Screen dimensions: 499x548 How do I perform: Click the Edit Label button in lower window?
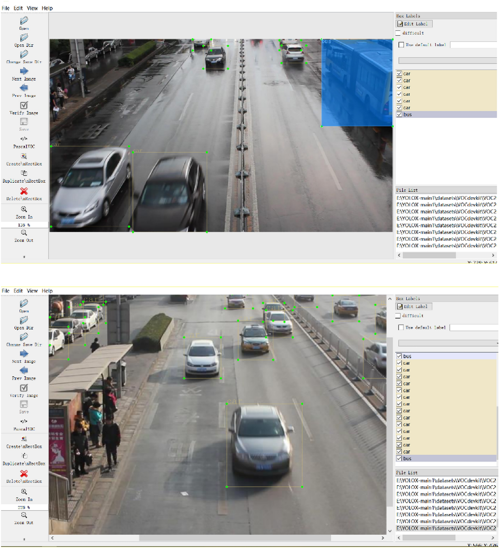coord(414,307)
